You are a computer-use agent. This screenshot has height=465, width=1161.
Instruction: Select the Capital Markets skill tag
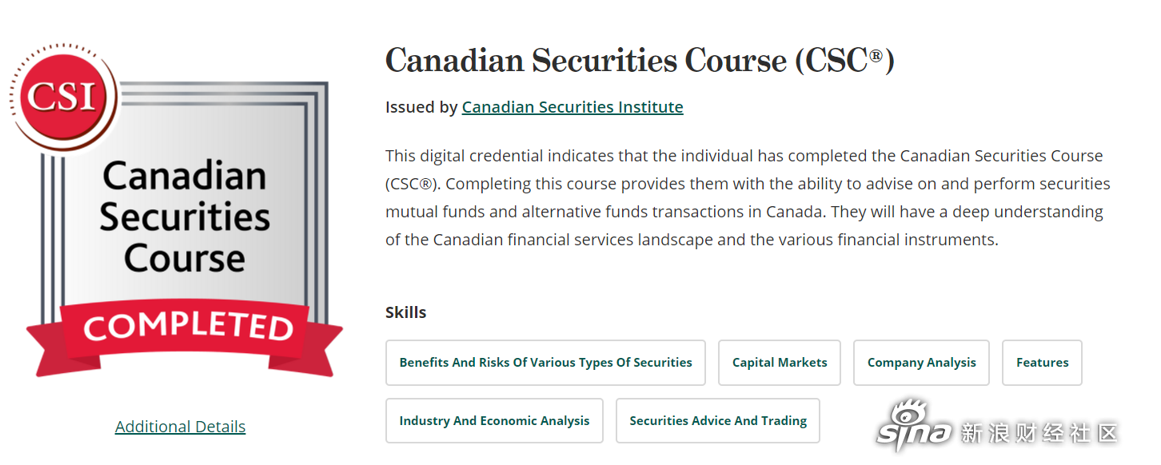coord(780,363)
